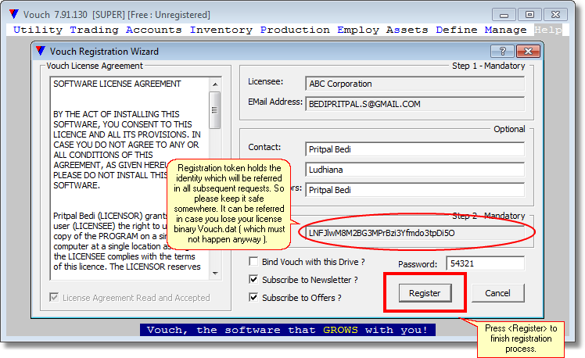Open the Production menu
This screenshot has height=358, width=585.
(295, 30)
